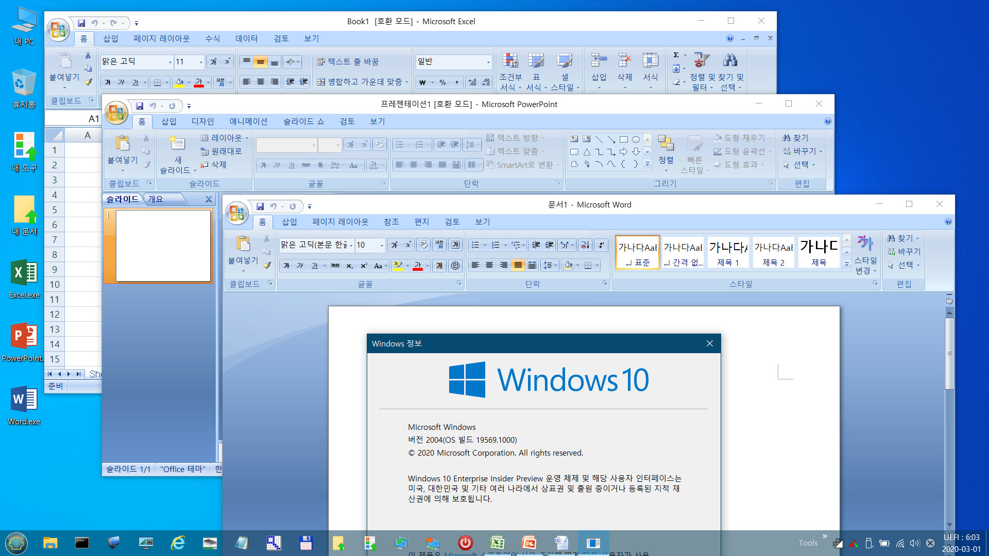Image resolution: width=989 pixels, height=556 pixels.
Task: Click Excel's cut scissors icon
Action: tap(88, 56)
